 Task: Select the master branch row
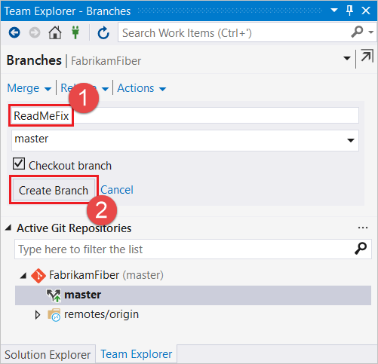click(193, 295)
